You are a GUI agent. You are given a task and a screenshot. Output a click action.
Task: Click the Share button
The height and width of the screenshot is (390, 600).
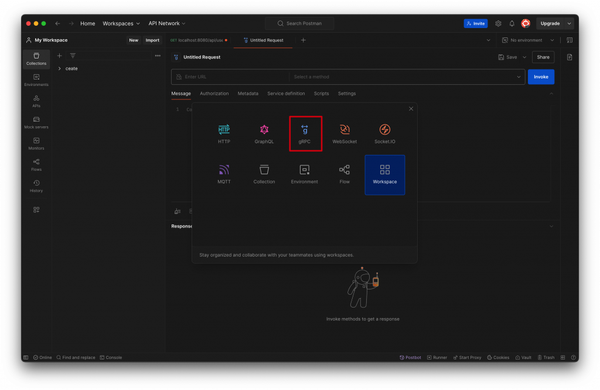pyautogui.click(x=543, y=57)
